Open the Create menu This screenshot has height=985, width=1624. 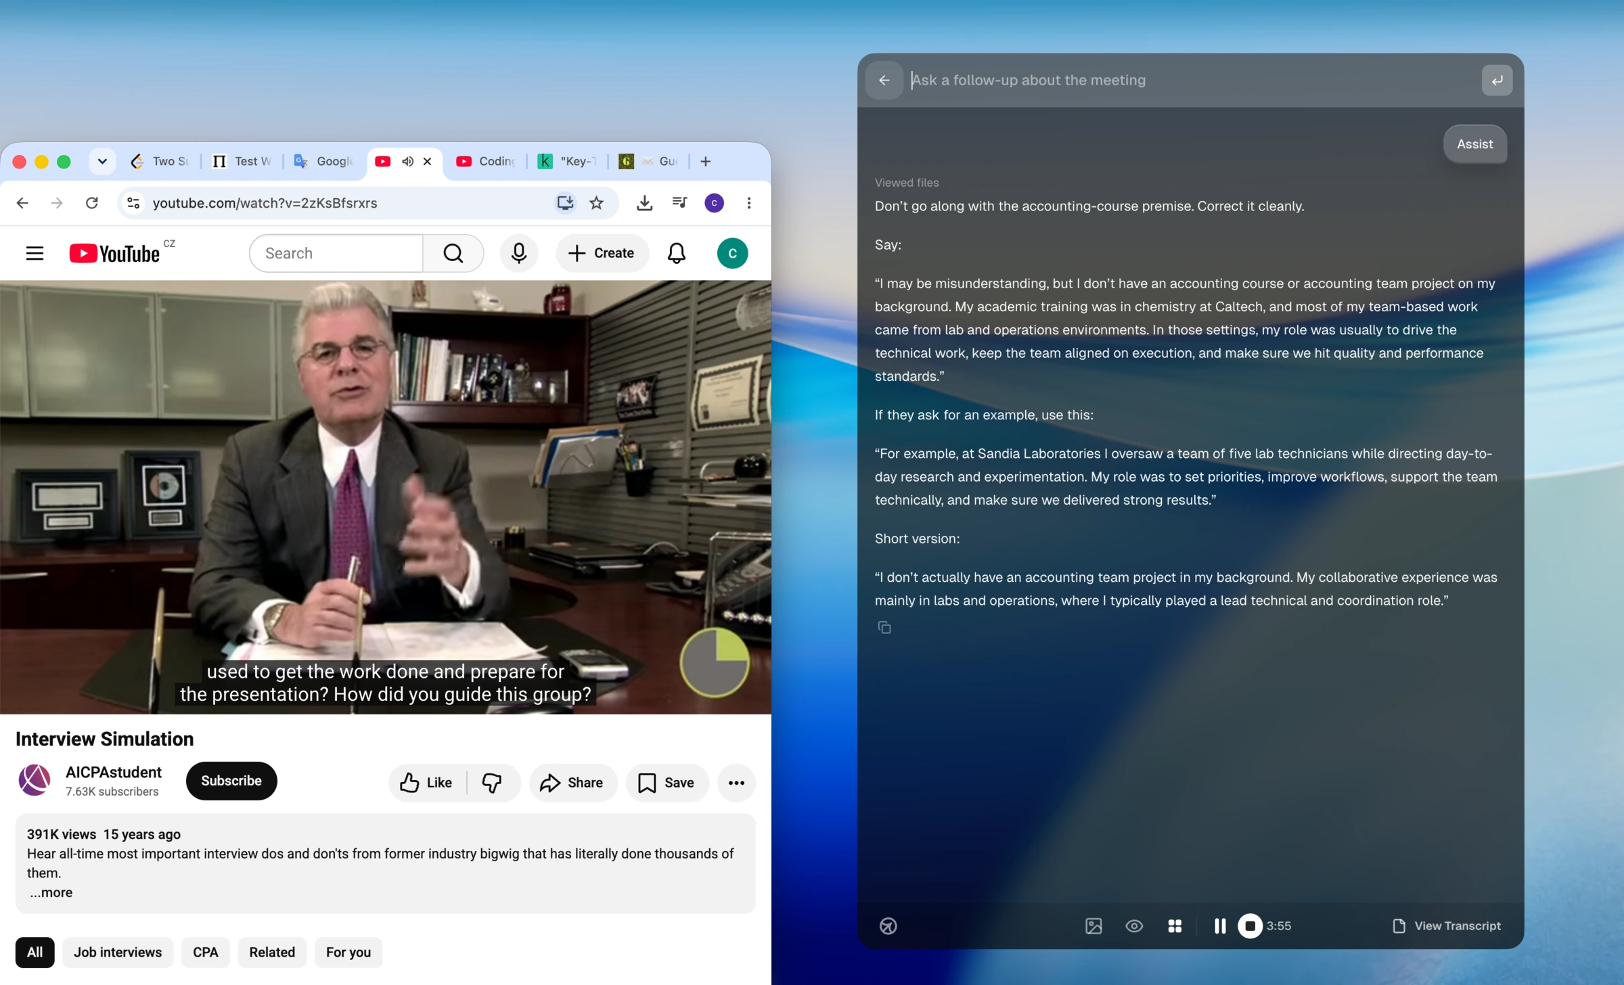[x=602, y=253]
